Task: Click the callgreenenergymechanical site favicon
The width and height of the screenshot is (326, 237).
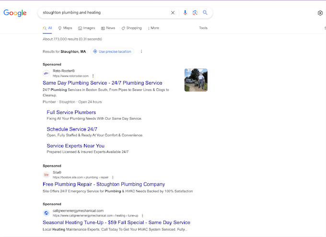Action: coord(46,213)
